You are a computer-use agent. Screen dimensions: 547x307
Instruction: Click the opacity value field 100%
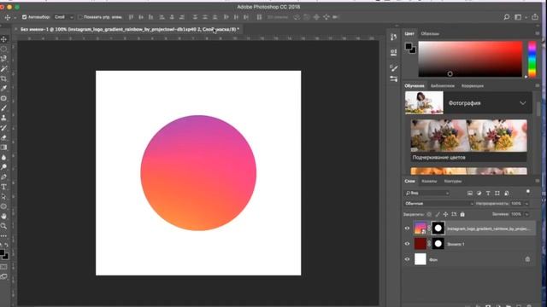pyautogui.click(x=517, y=204)
